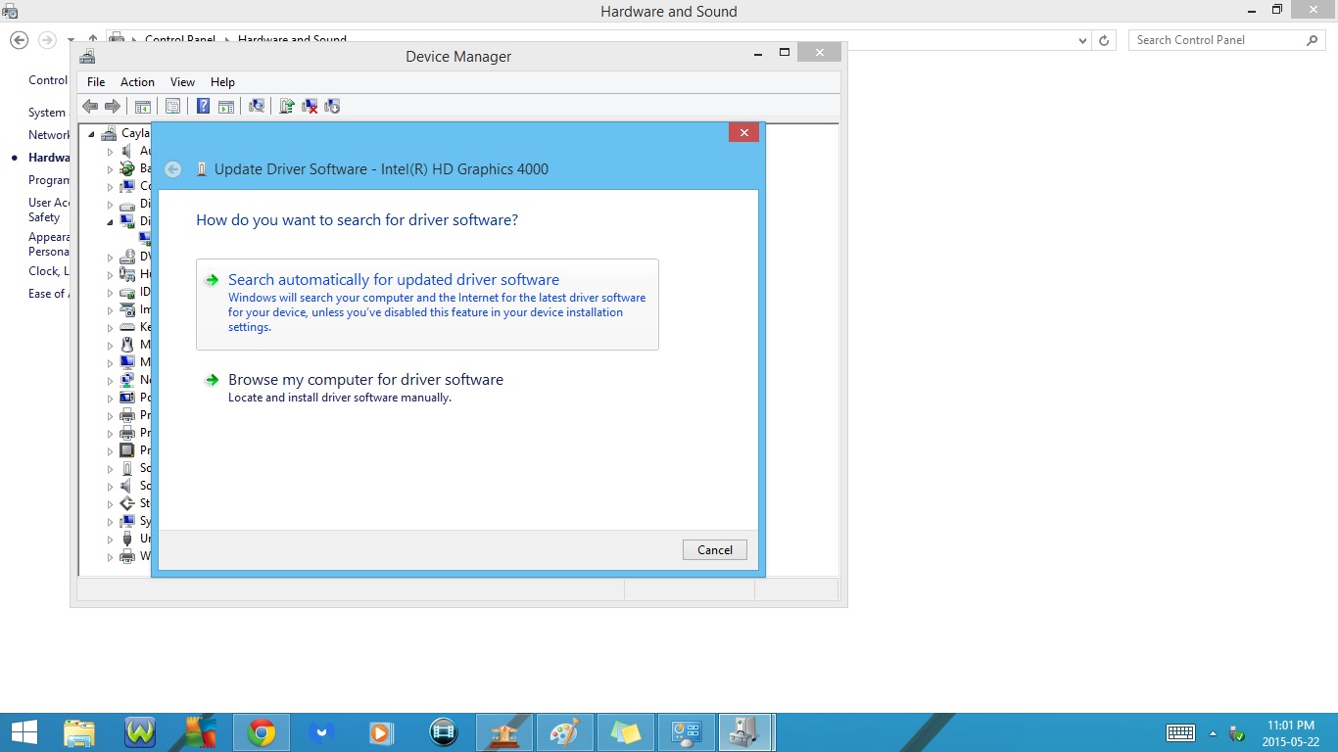
Task: Expand the DVD/CD-ROM drives node arrow
Action: tap(111, 258)
